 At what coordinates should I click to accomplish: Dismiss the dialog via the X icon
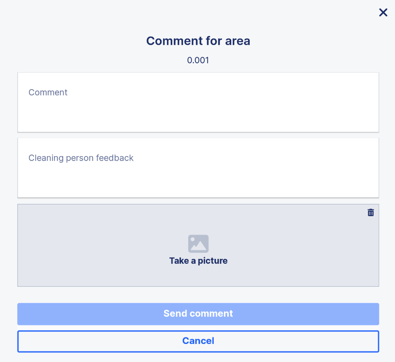tap(383, 12)
